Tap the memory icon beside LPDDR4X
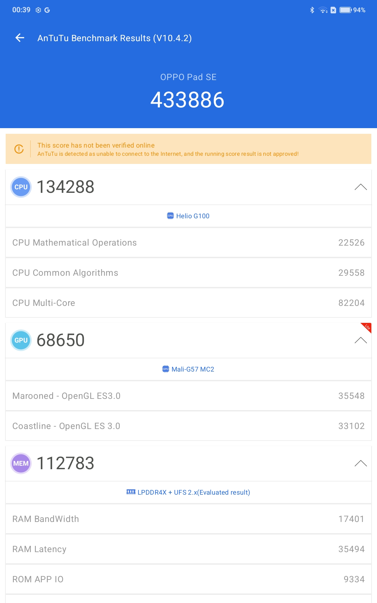The image size is (377, 603). point(131,492)
